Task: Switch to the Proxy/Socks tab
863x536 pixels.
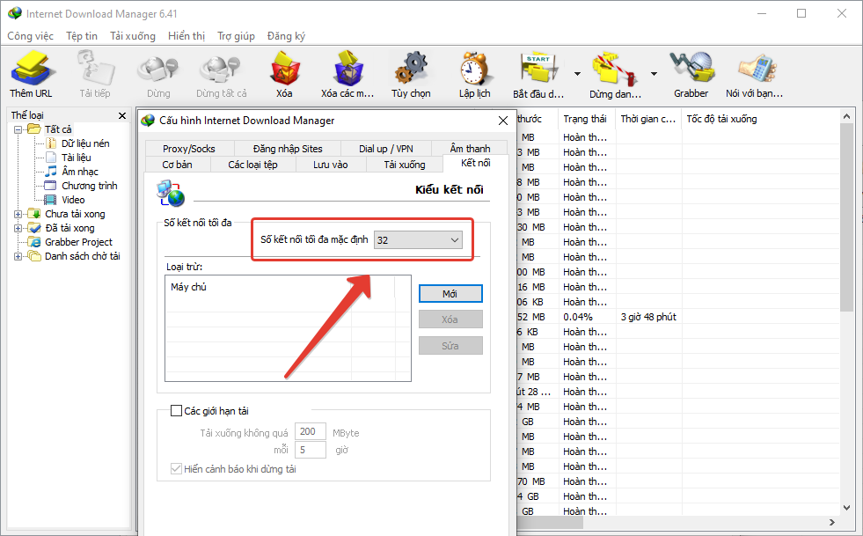Action: coord(189,149)
